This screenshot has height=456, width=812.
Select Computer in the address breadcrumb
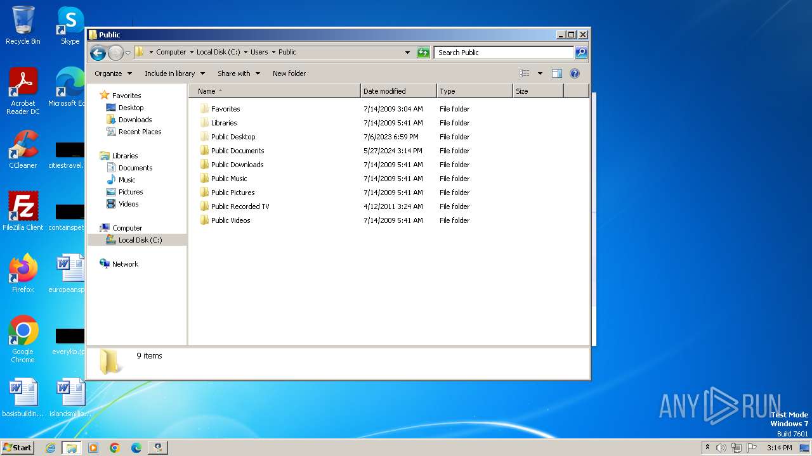[x=171, y=52]
